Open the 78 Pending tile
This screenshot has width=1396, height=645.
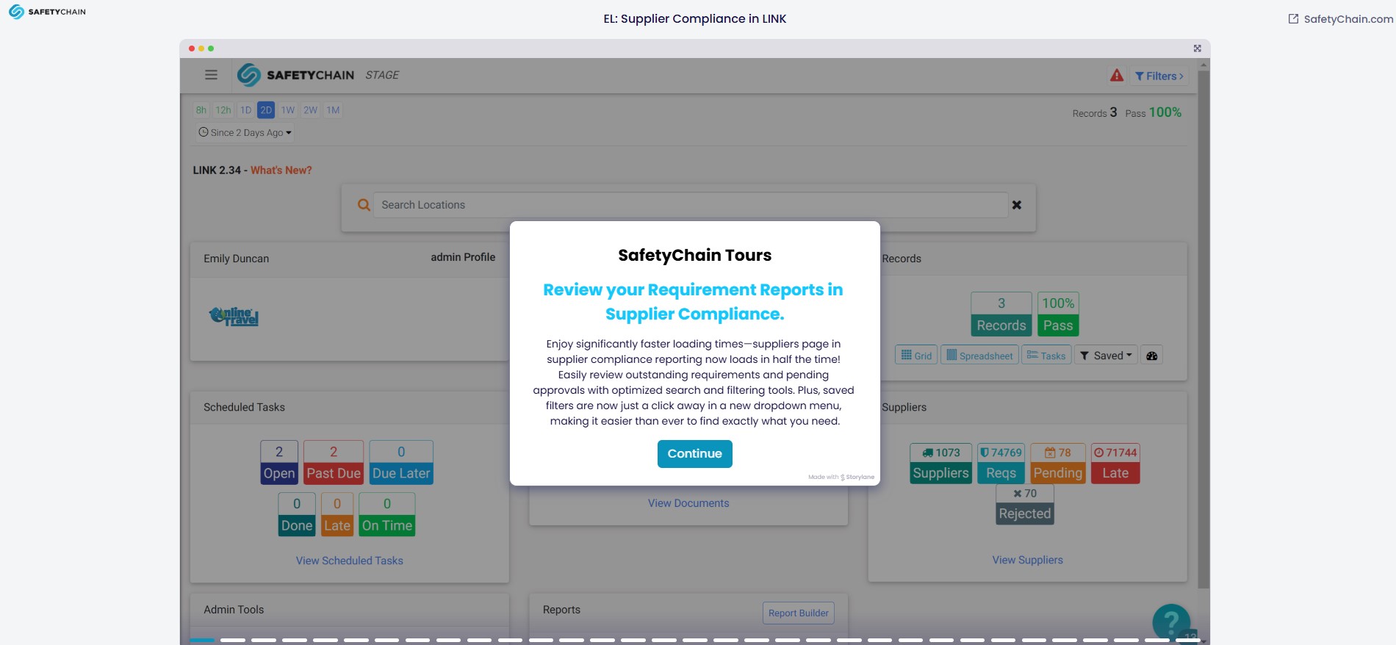coord(1058,464)
